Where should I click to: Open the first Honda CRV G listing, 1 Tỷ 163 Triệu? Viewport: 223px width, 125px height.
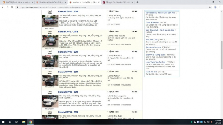click(x=68, y=12)
